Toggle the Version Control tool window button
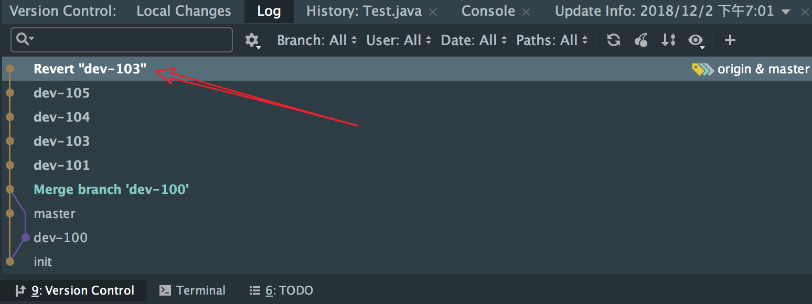812x304 pixels. pyautogui.click(x=74, y=290)
